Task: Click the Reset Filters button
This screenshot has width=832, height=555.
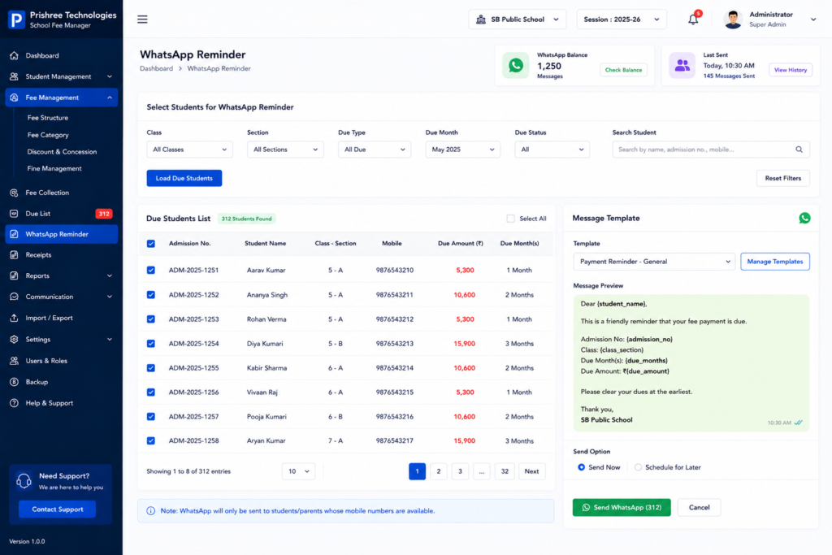Action: tap(782, 178)
